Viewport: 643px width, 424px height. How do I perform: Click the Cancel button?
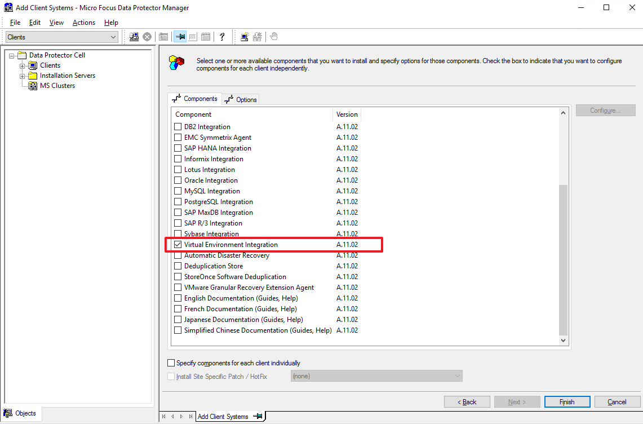tap(617, 402)
